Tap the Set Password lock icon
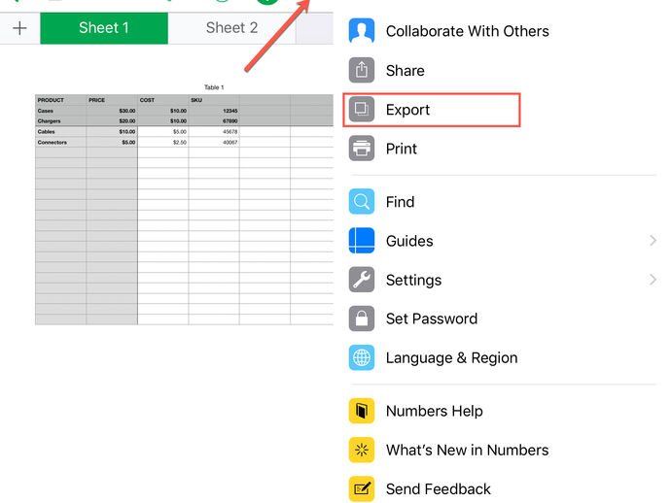Screen dimensions: 671x503 362,319
